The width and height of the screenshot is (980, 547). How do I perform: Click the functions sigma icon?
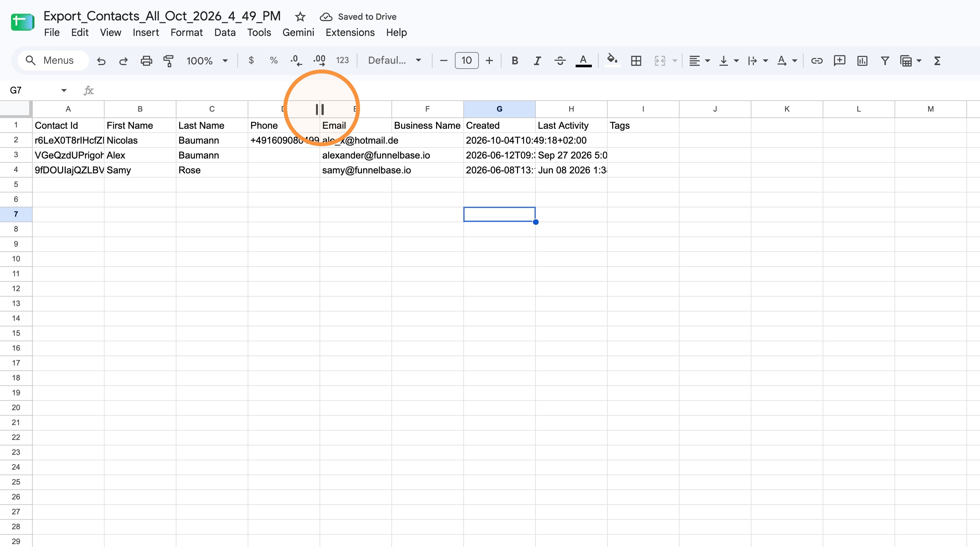point(937,61)
